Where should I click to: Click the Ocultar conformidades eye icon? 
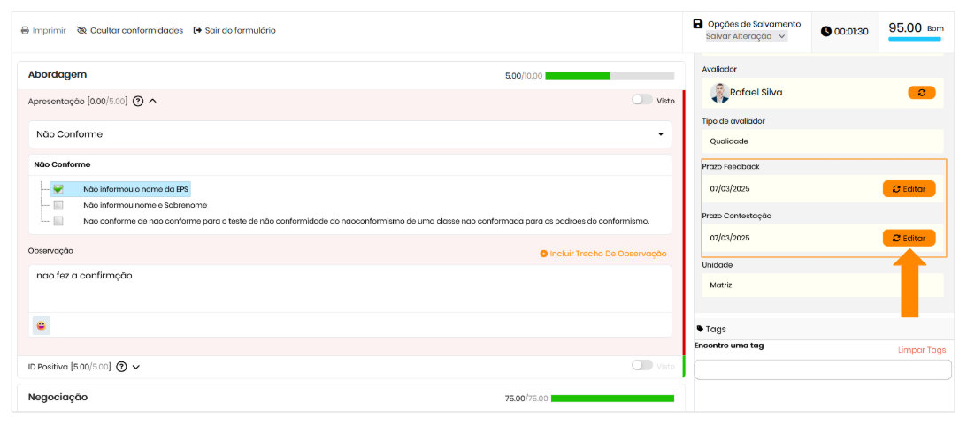point(82,30)
